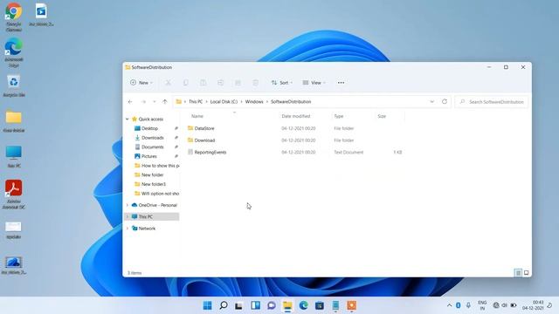Viewport: 559px width, 314px height.
Task: Click the Rename icon in toolbar
Action: [x=220, y=83]
